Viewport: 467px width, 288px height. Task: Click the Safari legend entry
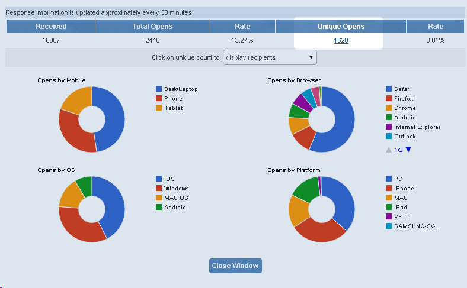point(398,89)
